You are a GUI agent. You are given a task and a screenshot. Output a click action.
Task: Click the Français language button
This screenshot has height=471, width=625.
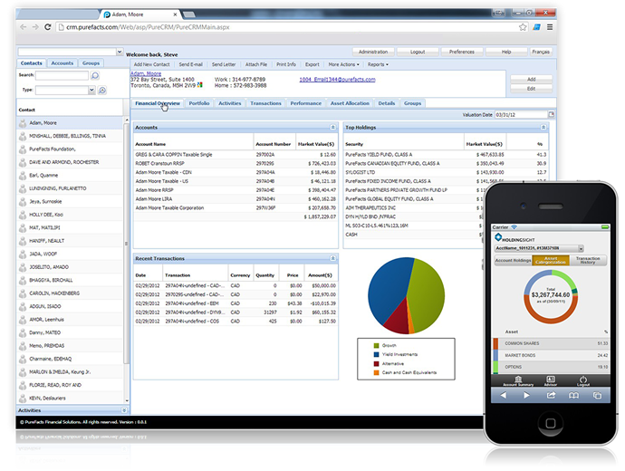point(541,52)
